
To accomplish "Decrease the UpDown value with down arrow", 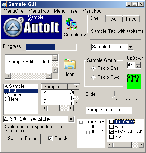I will [138, 67].
